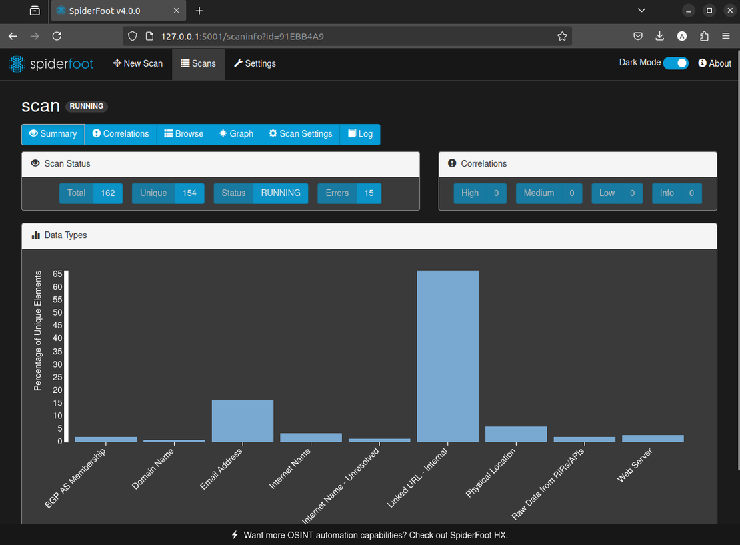
Task: Bookmark this page with star icon
Action: 562,36
